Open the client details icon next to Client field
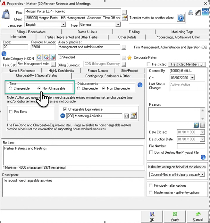 coord(125,18)
